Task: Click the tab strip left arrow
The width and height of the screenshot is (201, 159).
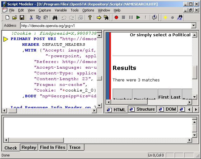Action: pos(189,110)
